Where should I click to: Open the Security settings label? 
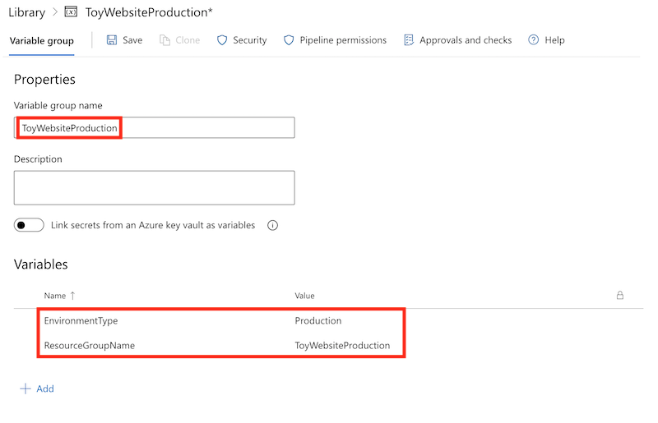point(250,40)
